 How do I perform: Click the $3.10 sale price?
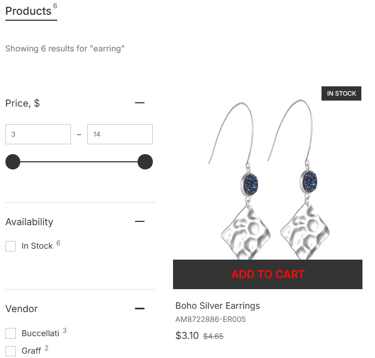coord(187,336)
